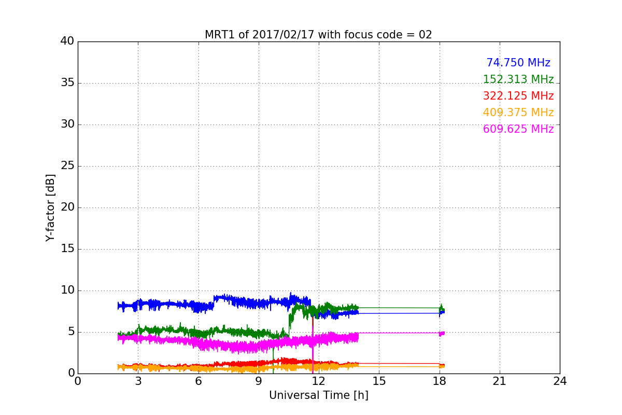Click x-axis tick label '15'
Image resolution: width=622 pixels, height=415 pixels.
point(379,381)
